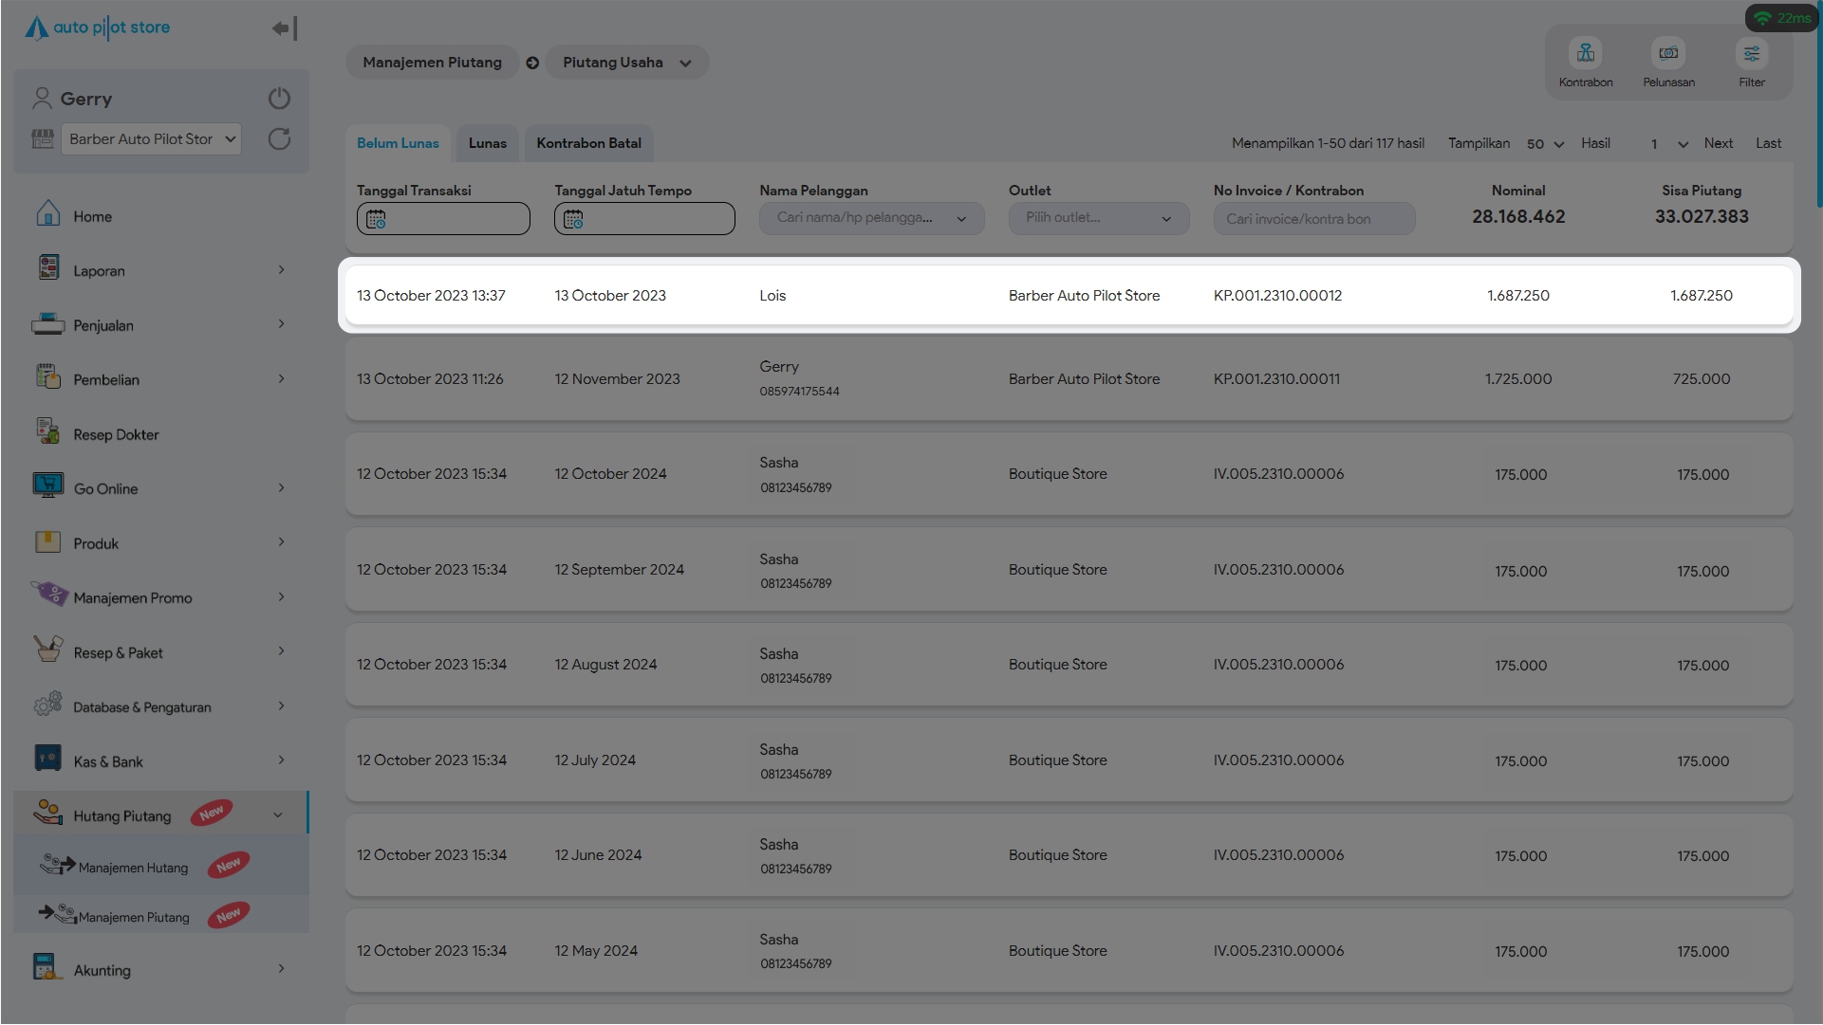Open the Pelunasan payment icon
The width and height of the screenshot is (1823, 1025).
click(1668, 54)
